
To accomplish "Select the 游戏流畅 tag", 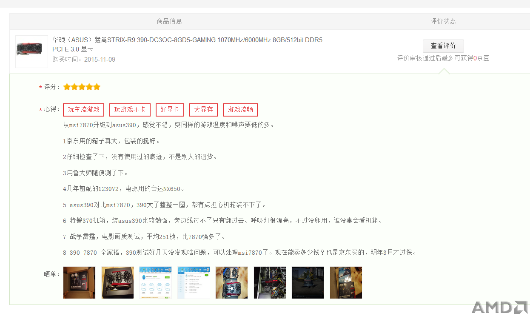I will click(x=240, y=110).
